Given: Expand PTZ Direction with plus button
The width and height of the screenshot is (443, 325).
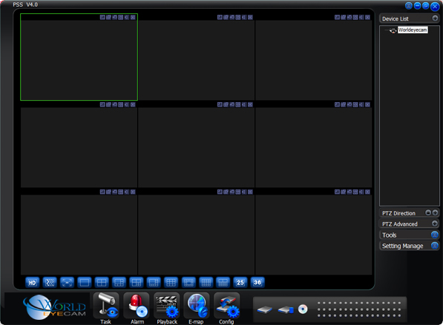Looking at the screenshot, I should pyautogui.click(x=435, y=212).
